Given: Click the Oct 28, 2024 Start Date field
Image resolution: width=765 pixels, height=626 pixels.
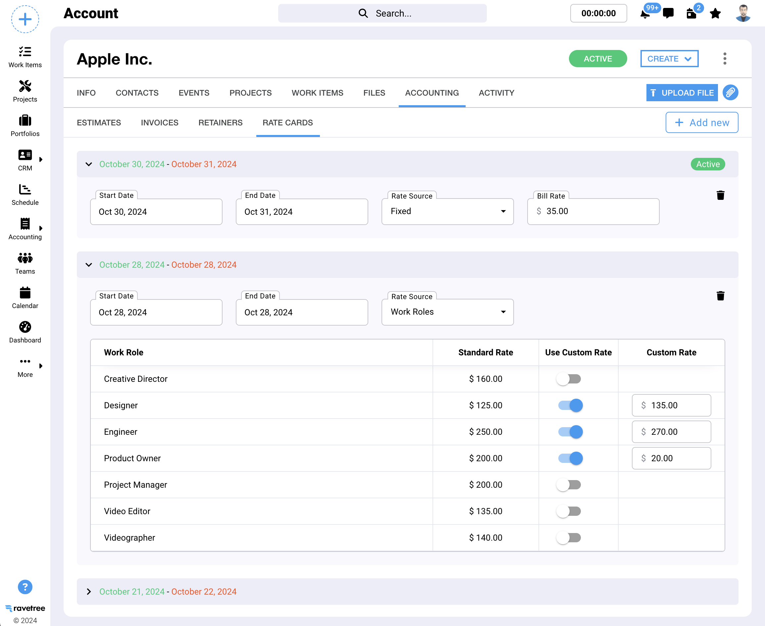Looking at the screenshot, I should coord(156,312).
